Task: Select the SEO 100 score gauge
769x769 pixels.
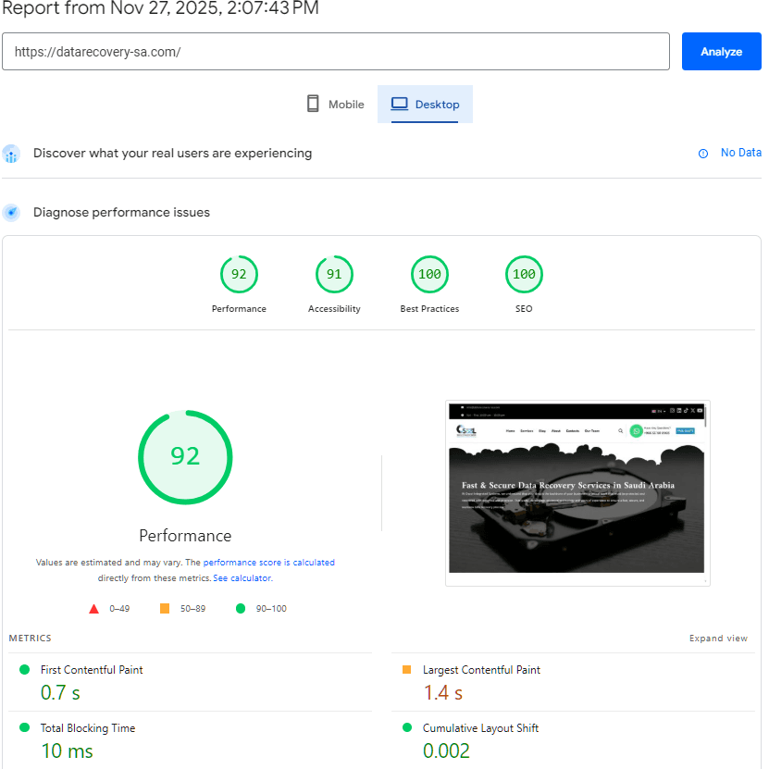Action: 524,274
